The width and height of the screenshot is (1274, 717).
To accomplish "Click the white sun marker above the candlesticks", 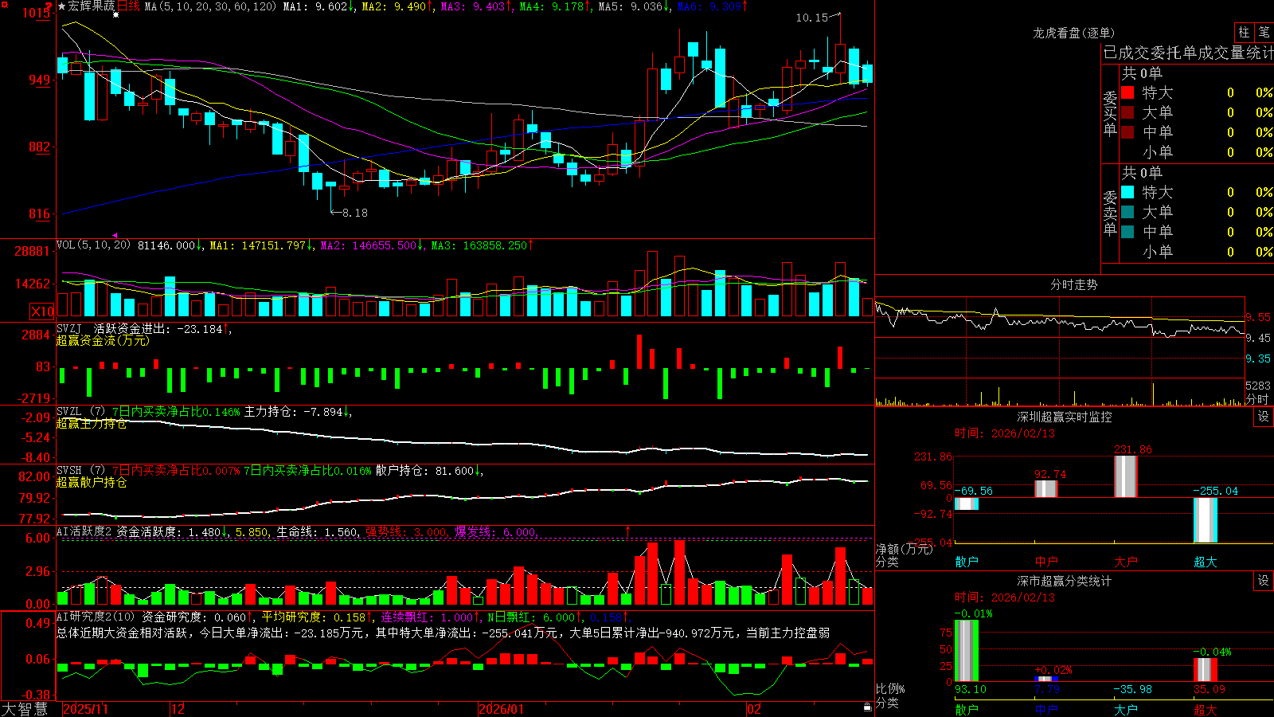I will 116,15.
